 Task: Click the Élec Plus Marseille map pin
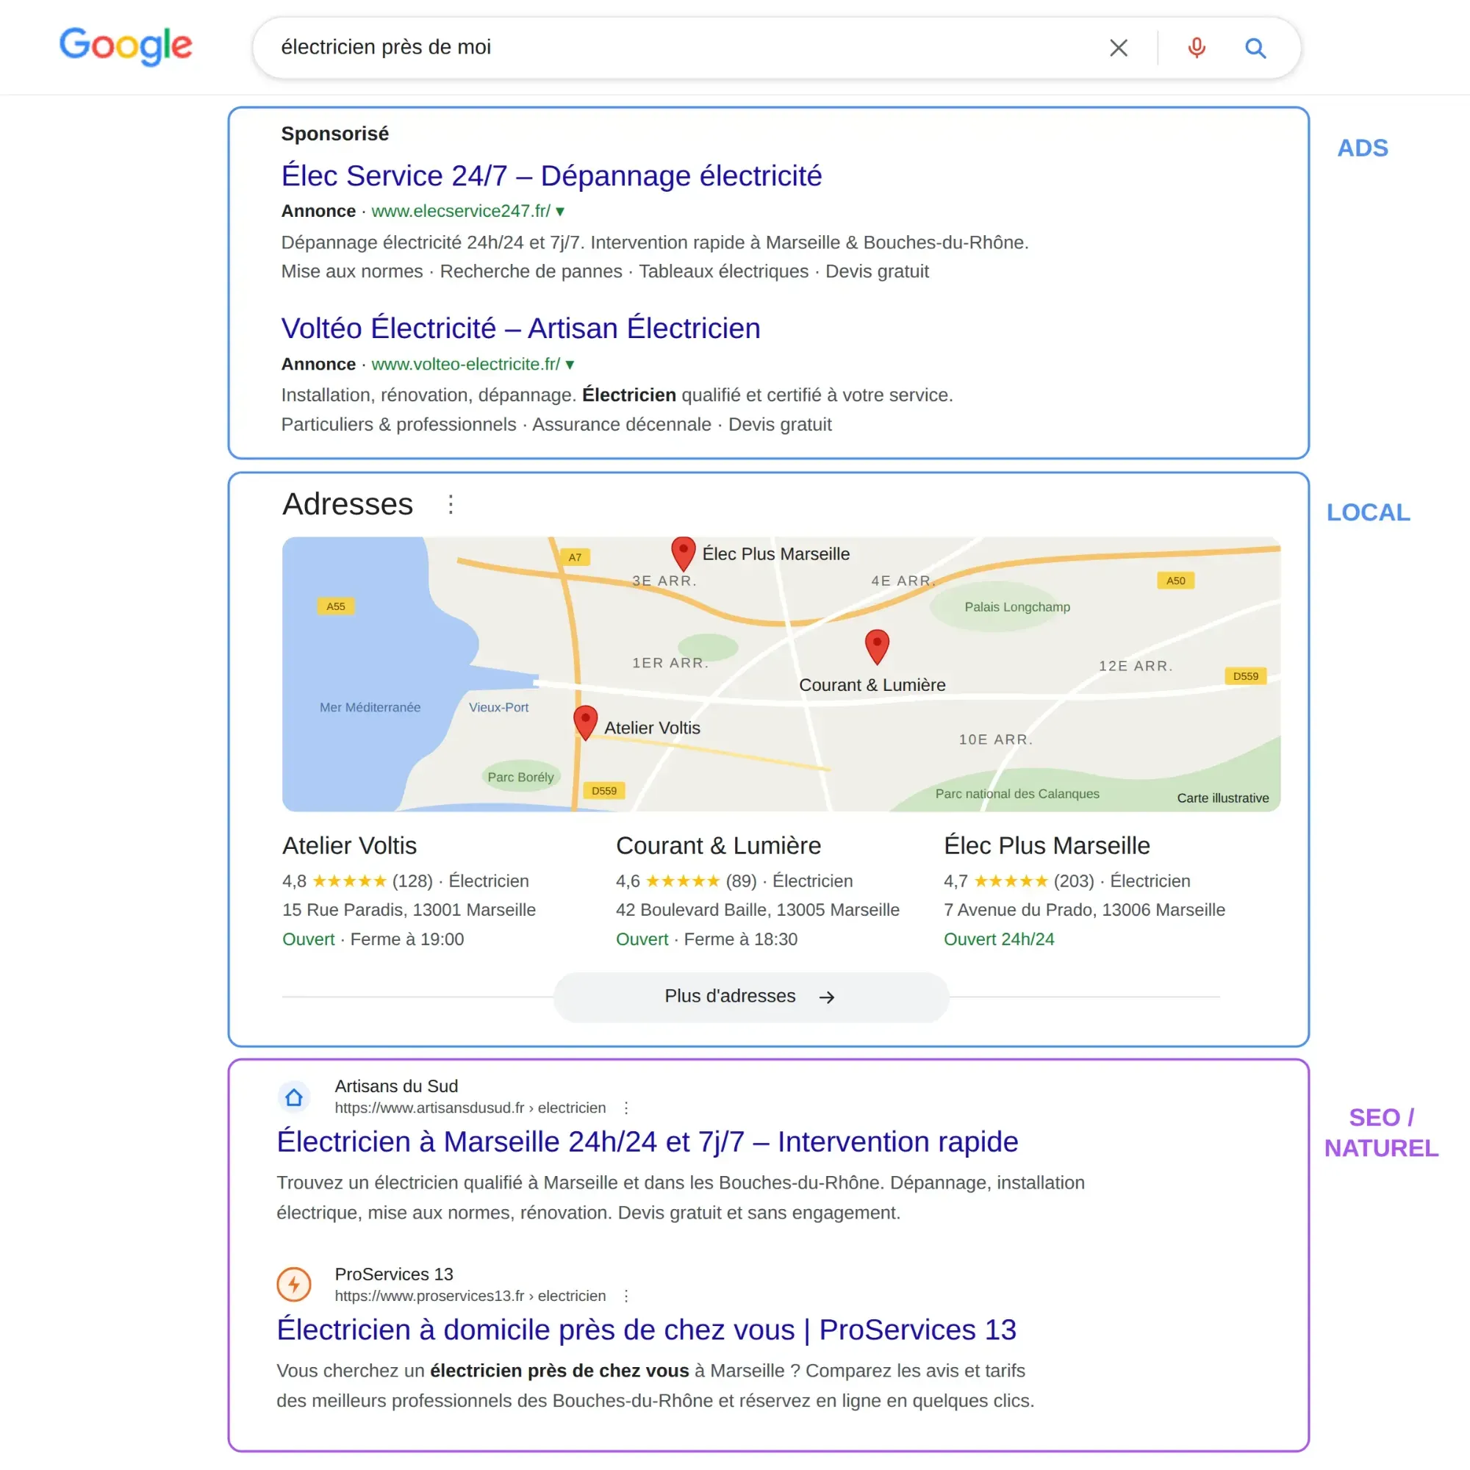pyautogui.click(x=684, y=554)
